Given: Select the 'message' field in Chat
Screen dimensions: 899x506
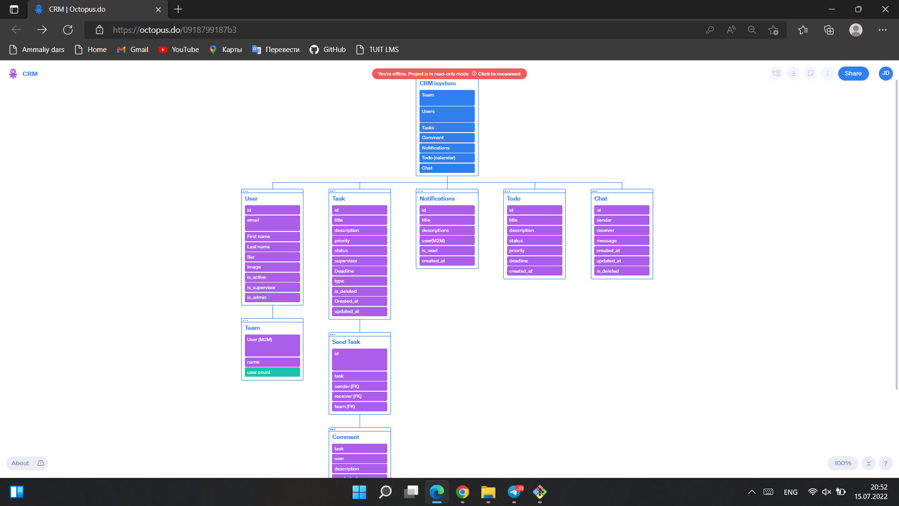Looking at the screenshot, I should coord(622,241).
